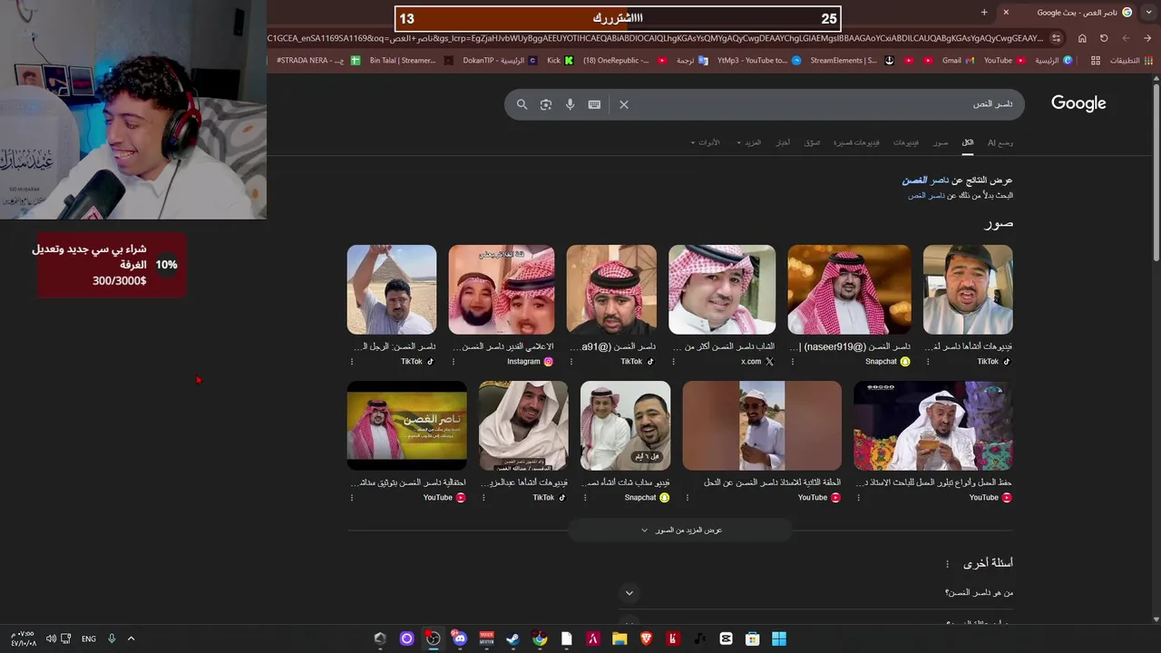The width and height of the screenshot is (1161, 653).
Task: Show hidden system tray icons chevron
Action: click(131, 638)
